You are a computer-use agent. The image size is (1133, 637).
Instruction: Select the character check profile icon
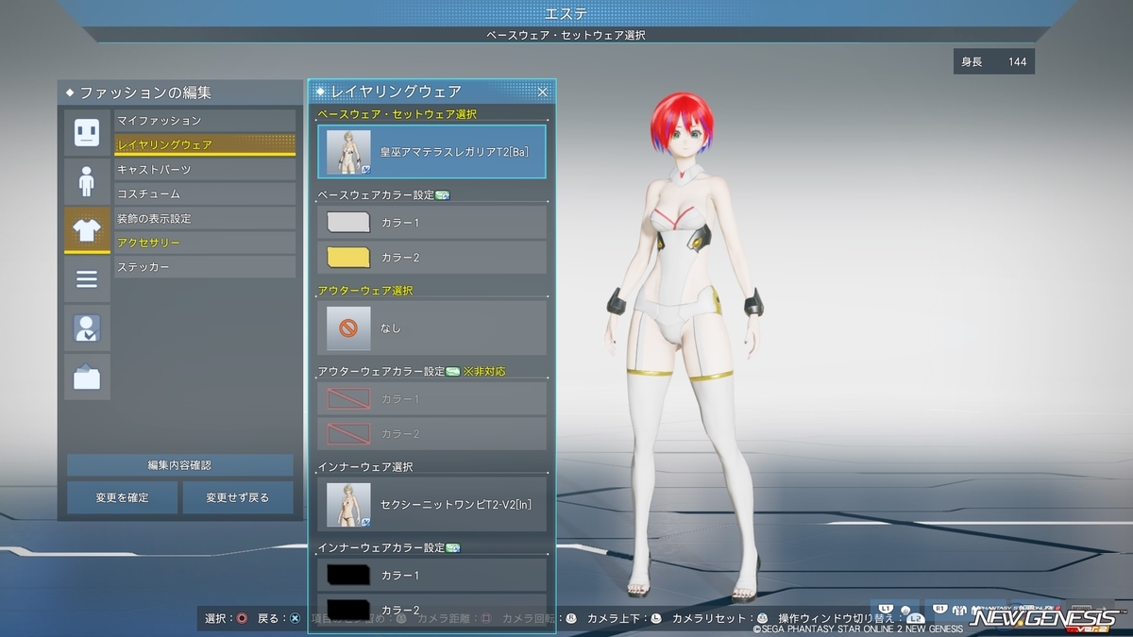87,328
